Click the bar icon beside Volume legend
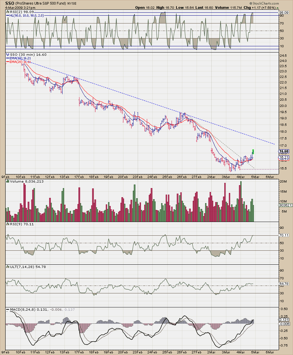 [8, 181]
